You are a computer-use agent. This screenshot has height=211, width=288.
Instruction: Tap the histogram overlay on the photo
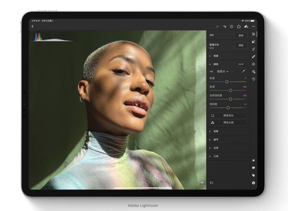click(x=54, y=37)
